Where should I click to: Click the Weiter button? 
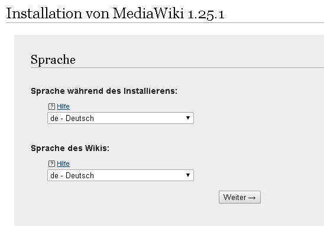[x=239, y=197]
